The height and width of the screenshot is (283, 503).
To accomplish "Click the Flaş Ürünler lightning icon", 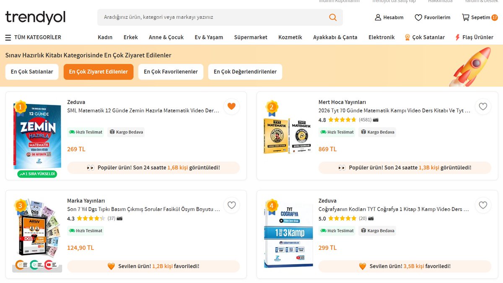I will click(x=457, y=37).
